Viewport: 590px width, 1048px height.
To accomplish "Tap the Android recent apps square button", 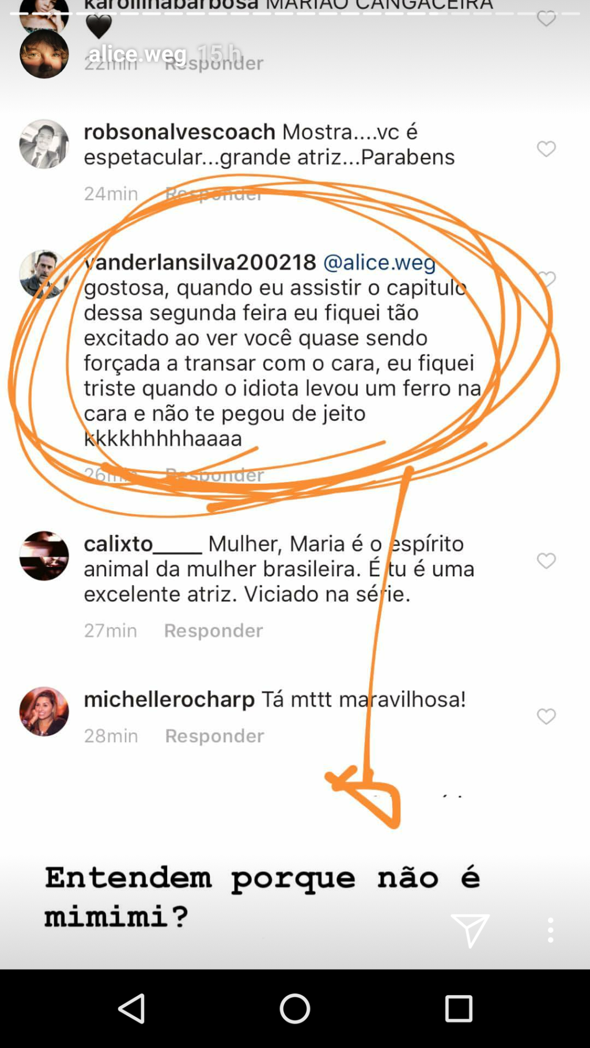I will click(x=458, y=1008).
